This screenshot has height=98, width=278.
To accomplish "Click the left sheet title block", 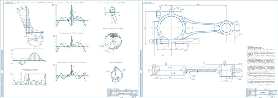I will point(122,93).
